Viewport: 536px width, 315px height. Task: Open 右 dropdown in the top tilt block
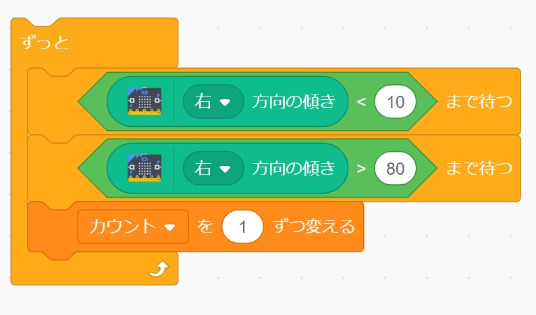213,103
